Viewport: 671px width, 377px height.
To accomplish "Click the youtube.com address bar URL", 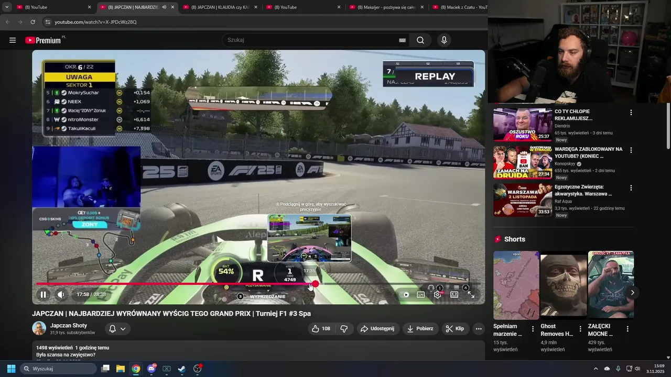I will coord(95,22).
